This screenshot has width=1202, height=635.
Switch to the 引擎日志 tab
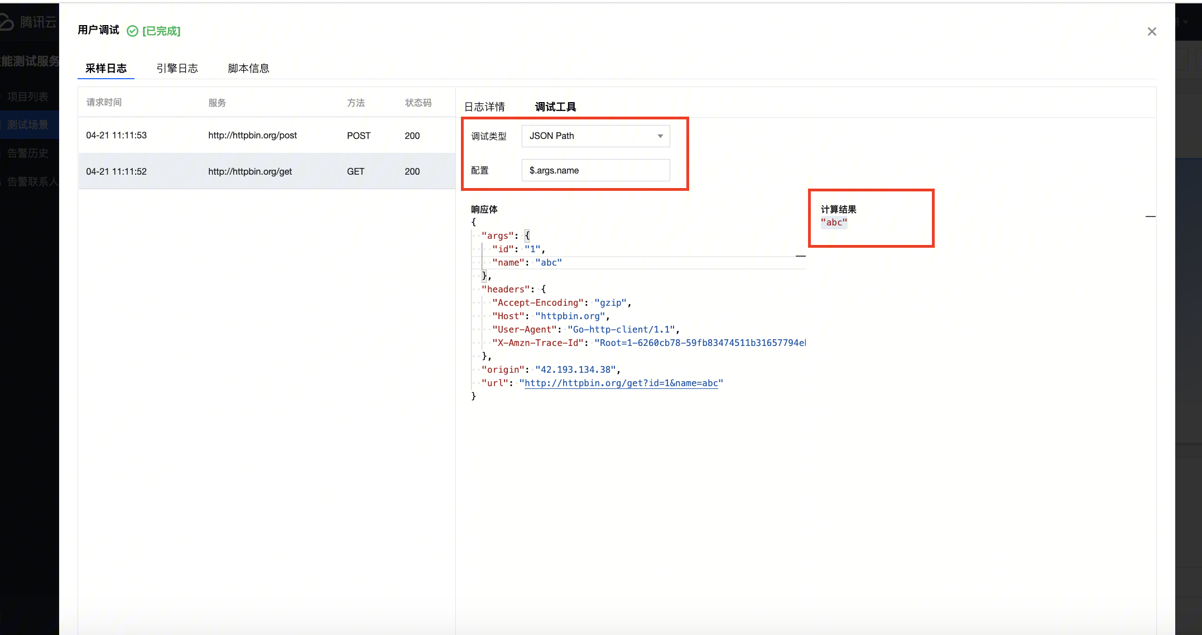[x=177, y=68]
